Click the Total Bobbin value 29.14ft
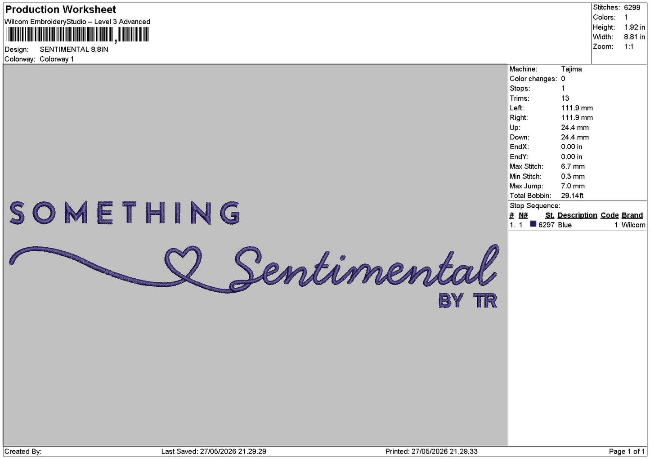This screenshot has width=650, height=459. (572, 196)
